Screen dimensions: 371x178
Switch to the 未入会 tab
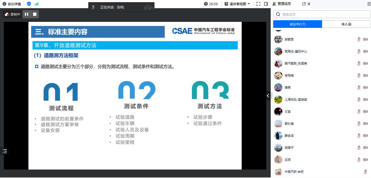(x=346, y=24)
